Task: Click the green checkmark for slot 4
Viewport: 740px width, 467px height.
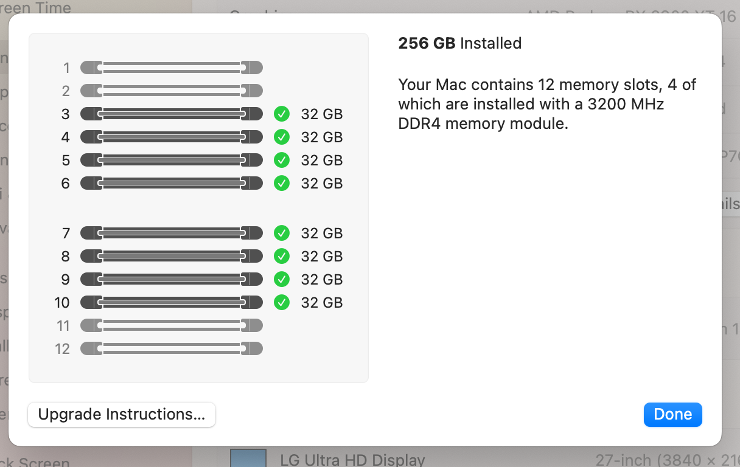Action: click(281, 137)
